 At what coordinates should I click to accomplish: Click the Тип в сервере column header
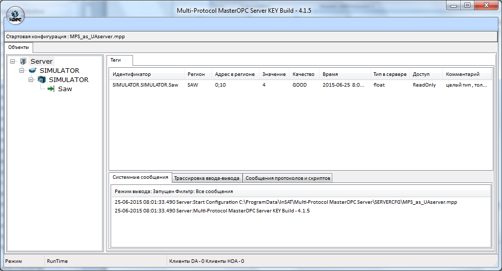(x=390, y=74)
